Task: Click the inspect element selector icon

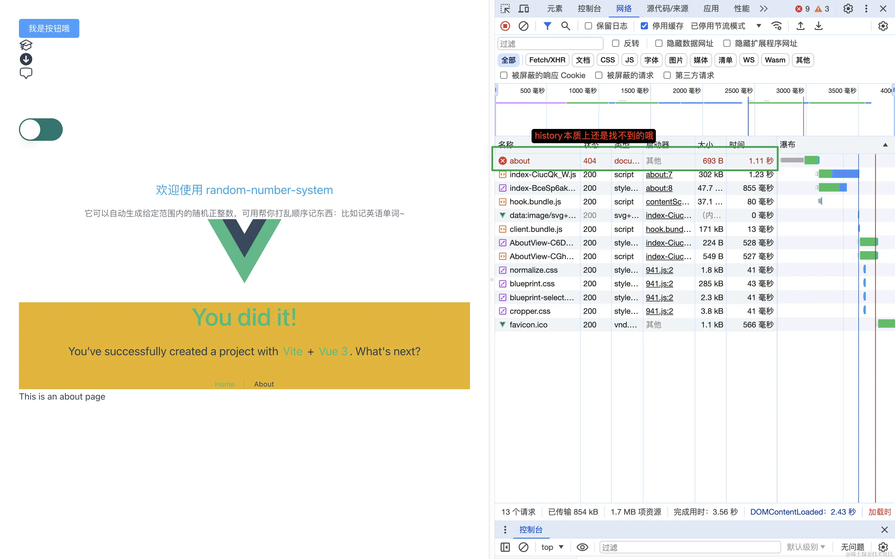Action: coord(505,9)
